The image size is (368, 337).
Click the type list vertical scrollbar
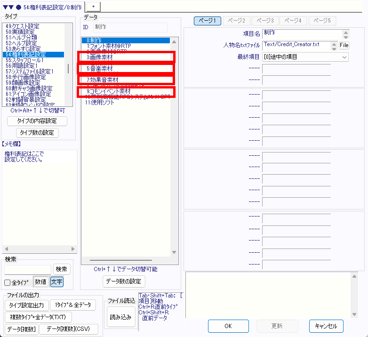69,69
